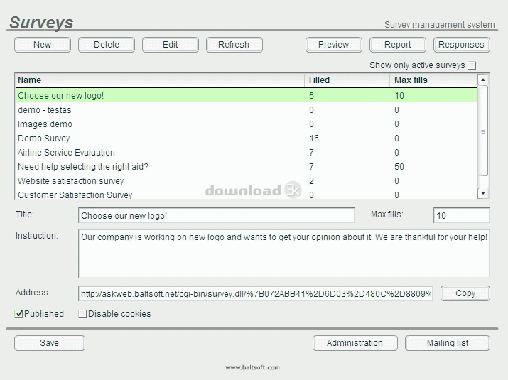This screenshot has height=380, width=508.
Task: Enable the Disable cookies checkbox
Action: [x=82, y=314]
